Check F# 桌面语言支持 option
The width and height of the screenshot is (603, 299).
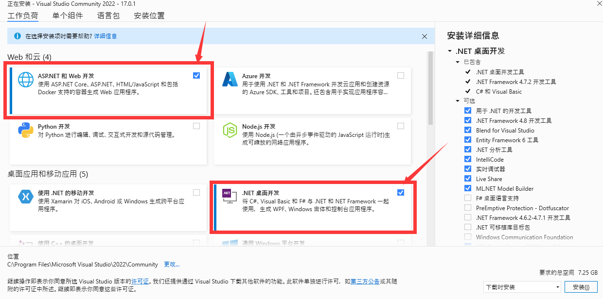click(x=468, y=198)
